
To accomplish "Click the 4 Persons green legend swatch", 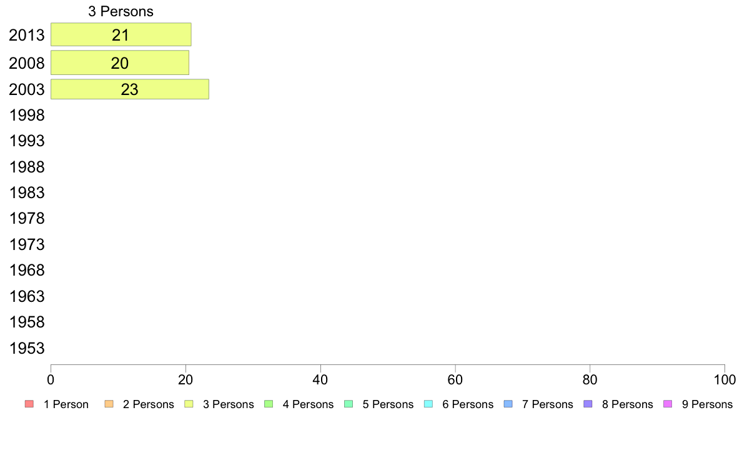I will pyautogui.click(x=269, y=404).
